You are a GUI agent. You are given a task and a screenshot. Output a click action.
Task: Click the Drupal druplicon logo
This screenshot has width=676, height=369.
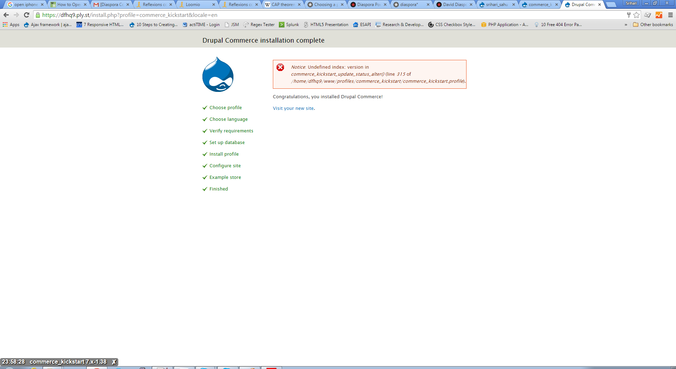click(218, 74)
